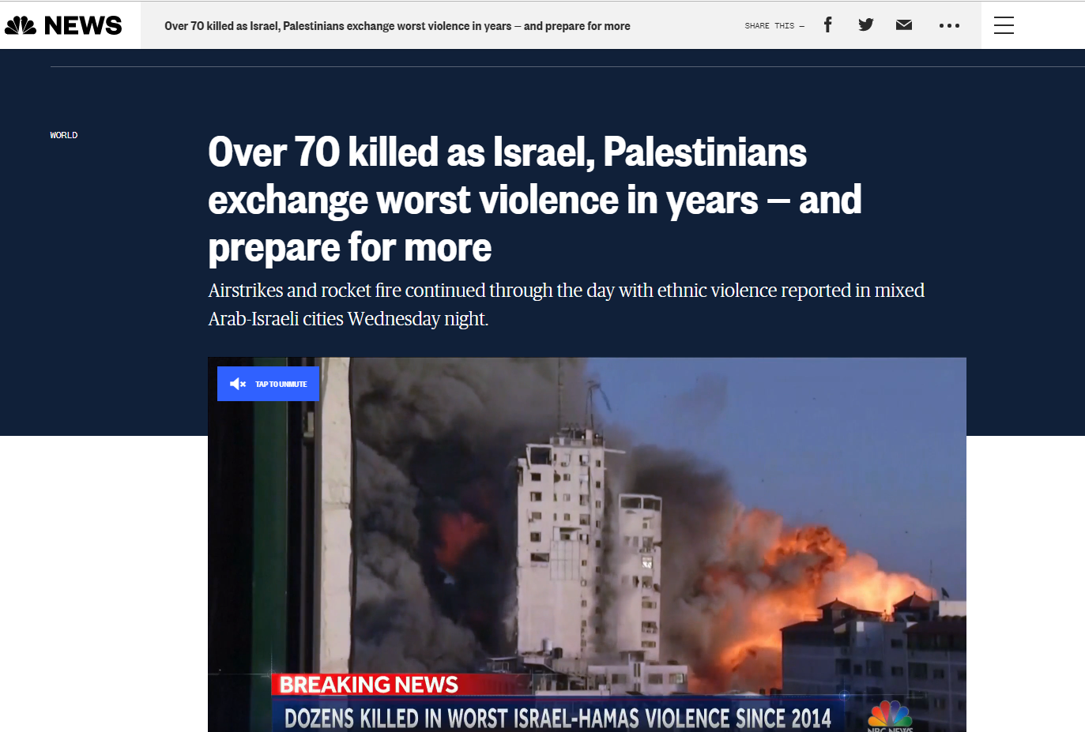This screenshot has height=732, width=1085.
Task: Click the NEWS wordmark in header
Action: pos(83,25)
